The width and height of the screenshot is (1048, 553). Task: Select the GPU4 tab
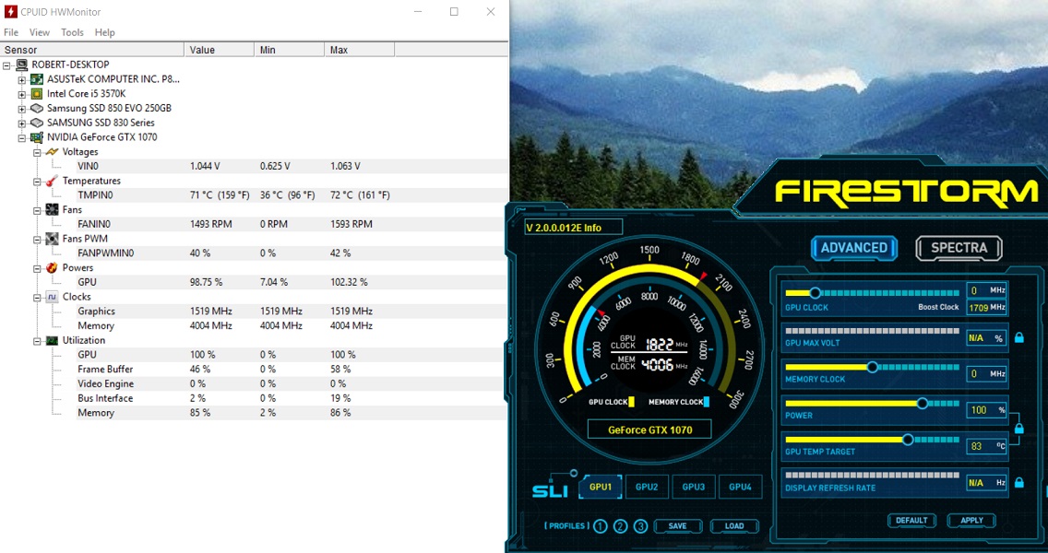pos(740,487)
